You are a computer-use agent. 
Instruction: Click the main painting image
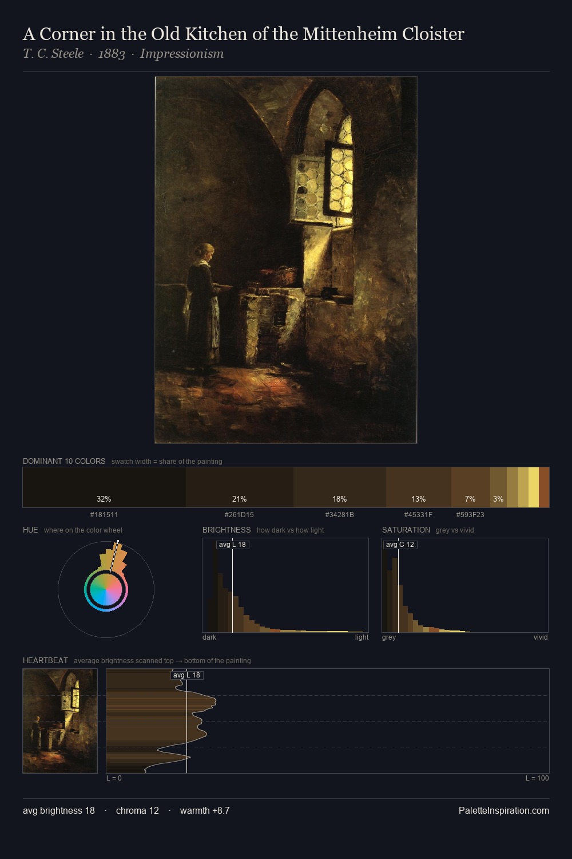pos(286,260)
